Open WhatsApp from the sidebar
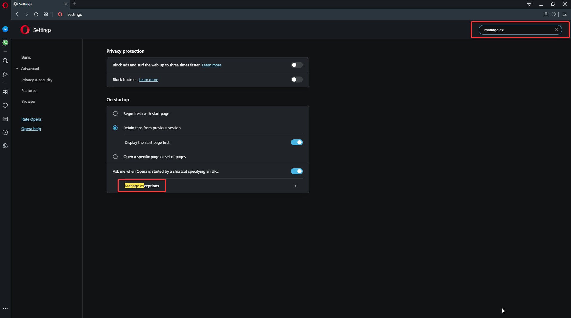 click(5, 43)
